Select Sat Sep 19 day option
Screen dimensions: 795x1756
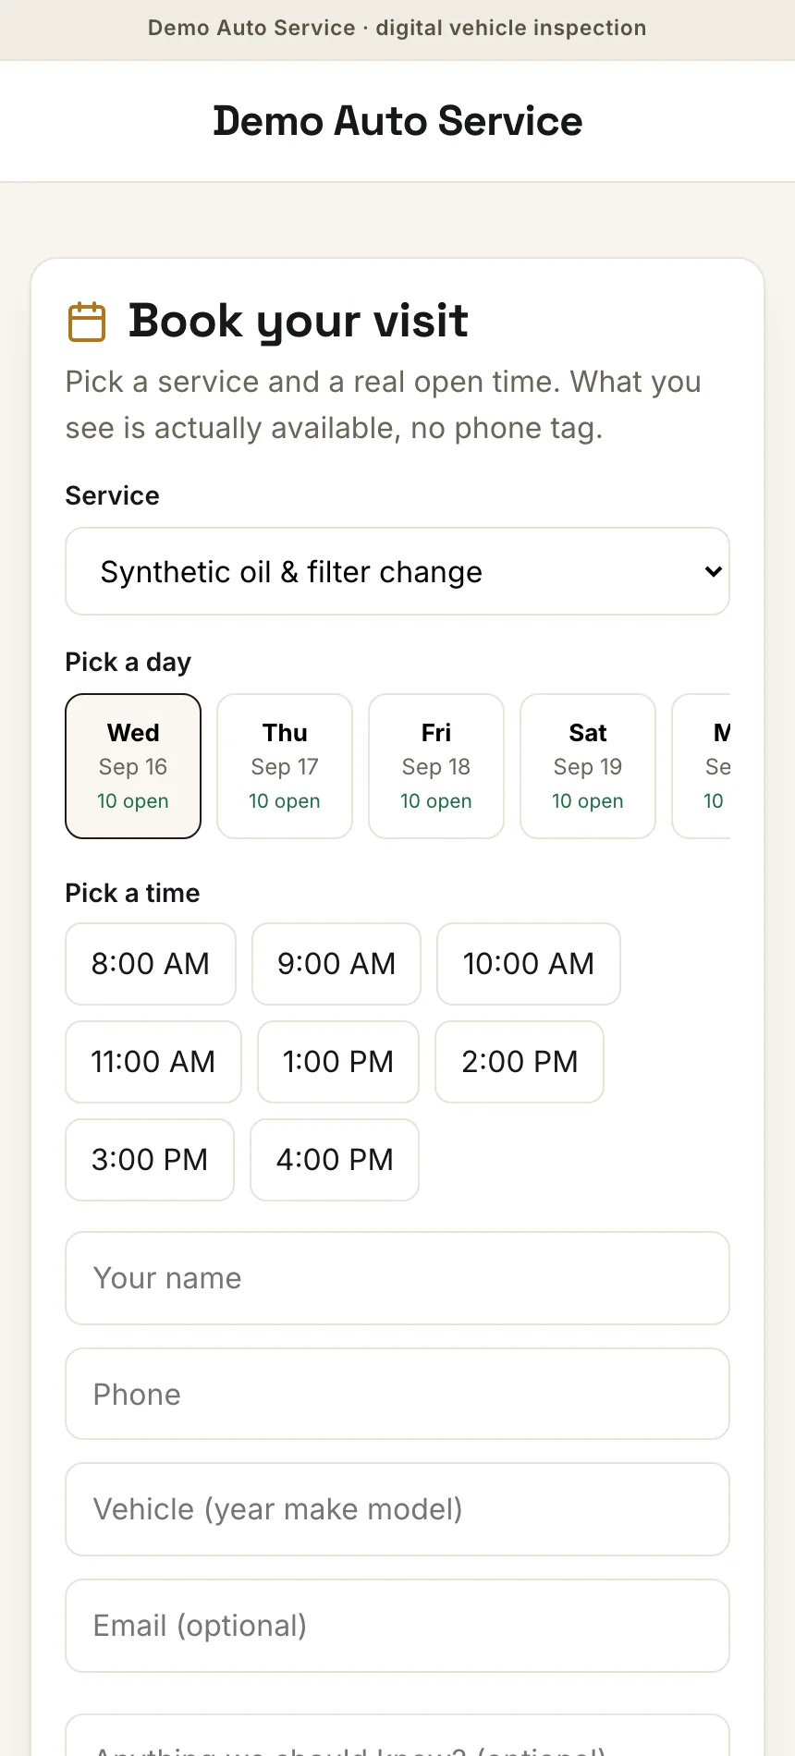588,766
